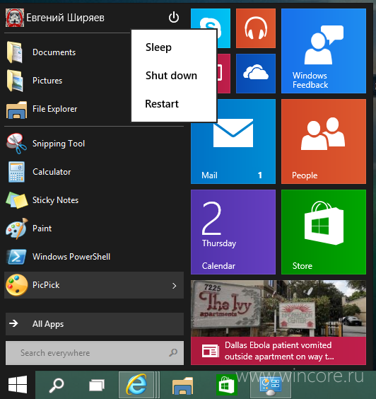Click the power button icon
Viewport: 376px width, 399px height.
(174, 17)
